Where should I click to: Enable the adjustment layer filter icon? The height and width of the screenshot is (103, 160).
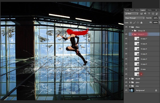point(145,14)
